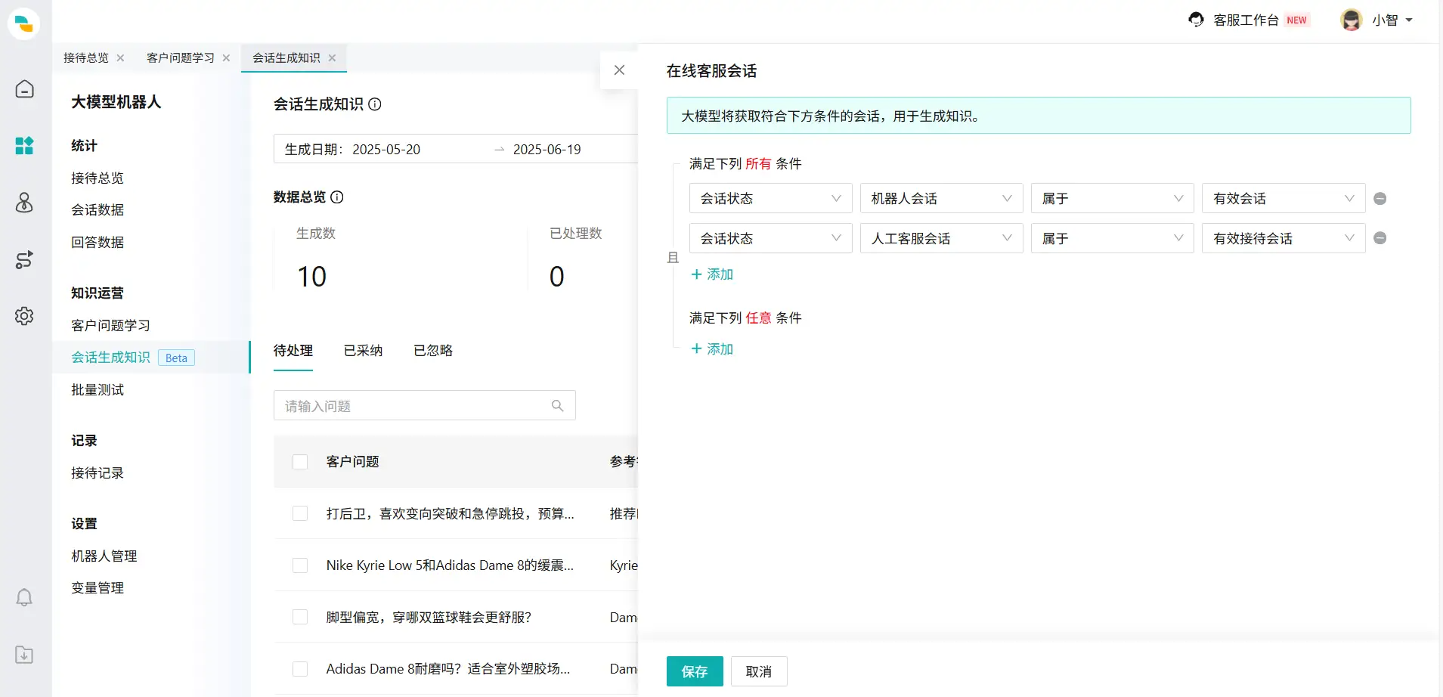This screenshot has width=1443, height=697.
Task: Check the row starting with 打后卫
Action: tap(300, 514)
